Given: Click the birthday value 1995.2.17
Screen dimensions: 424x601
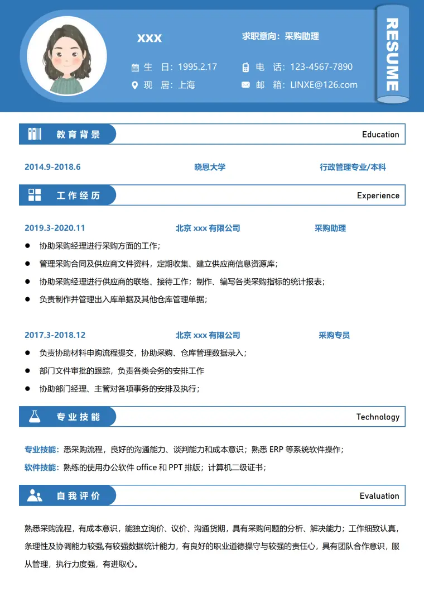Looking at the screenshot, I should click(197, 67).
